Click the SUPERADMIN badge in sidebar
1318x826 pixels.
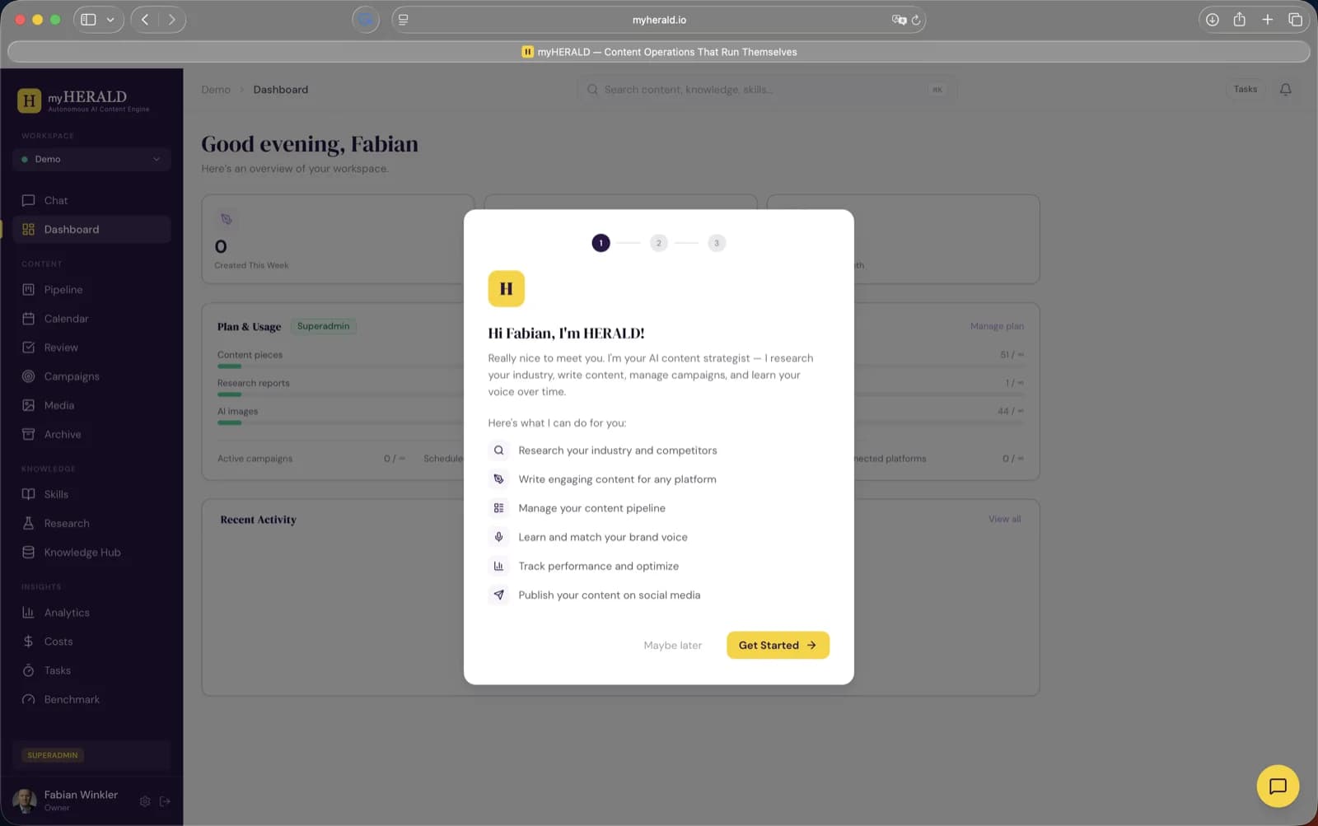pos(53,755)
